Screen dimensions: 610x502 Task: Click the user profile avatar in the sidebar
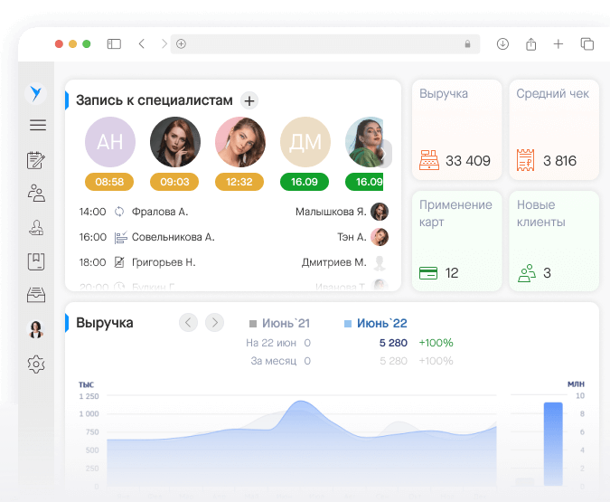coord(36,330)
